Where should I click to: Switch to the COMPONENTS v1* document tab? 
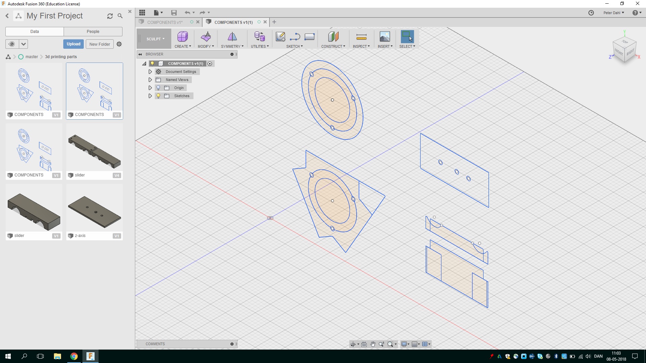click(x=165, y=22)
